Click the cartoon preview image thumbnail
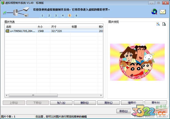Image resolution: width=170 pixels, height=119 pixels. (137, 62)
